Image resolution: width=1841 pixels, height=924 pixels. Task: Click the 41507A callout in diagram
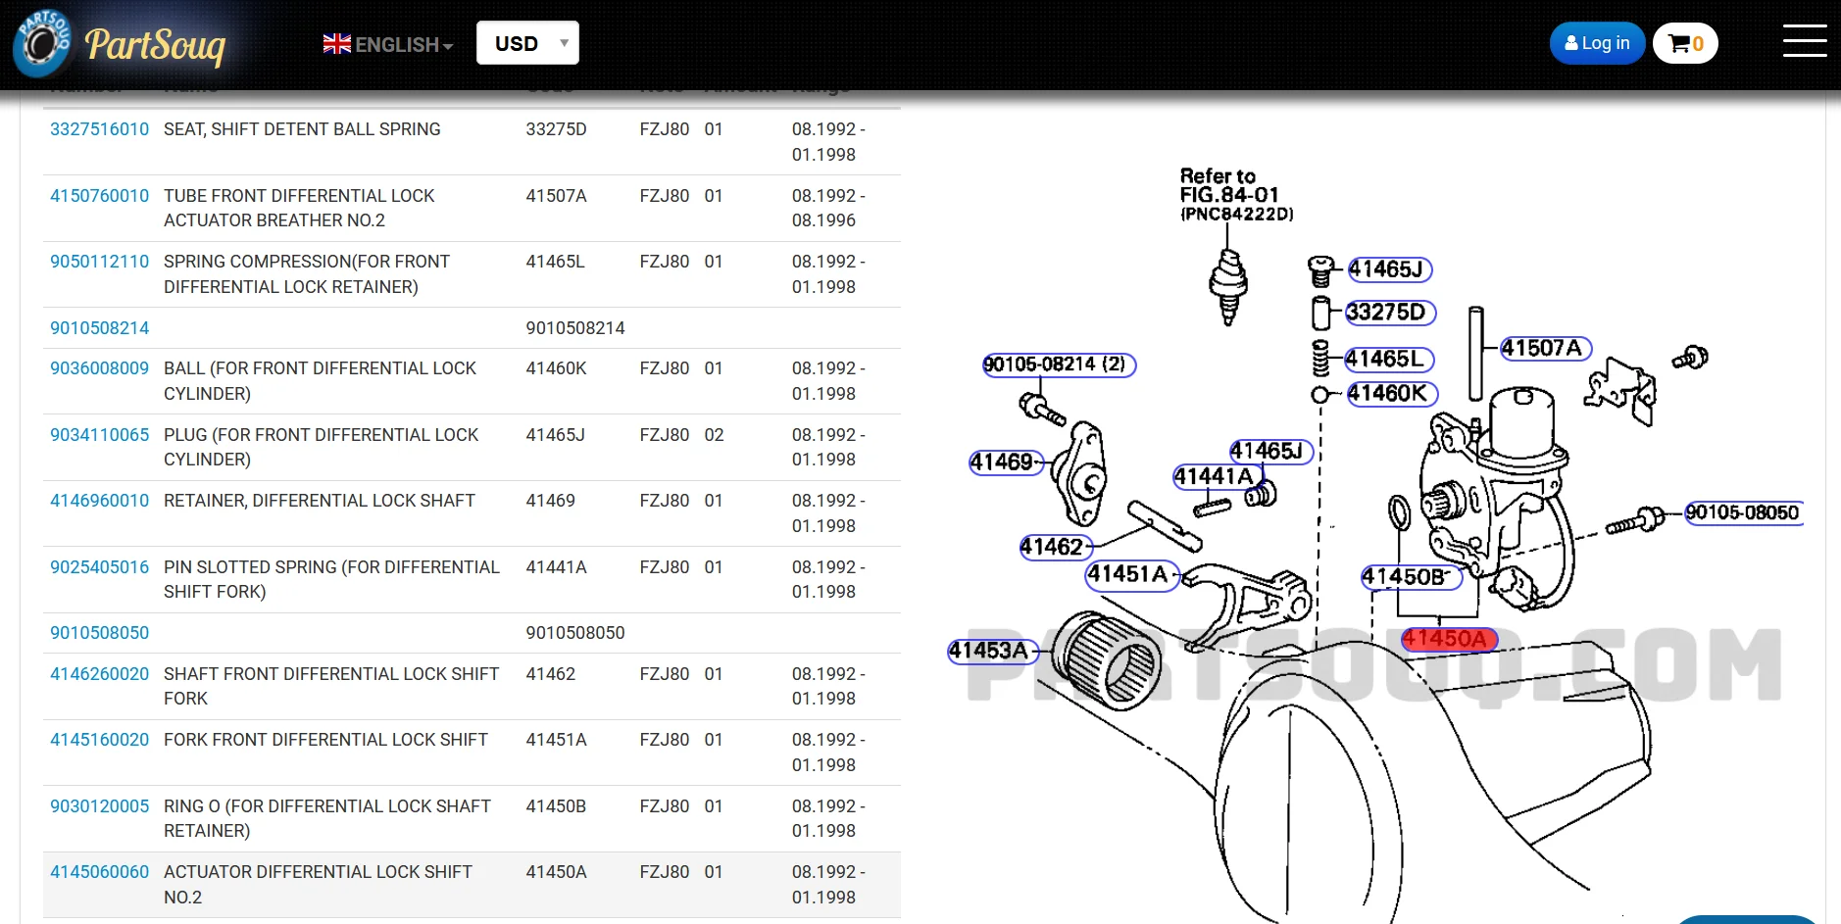pyautogui.click(x=1541, y=348)
